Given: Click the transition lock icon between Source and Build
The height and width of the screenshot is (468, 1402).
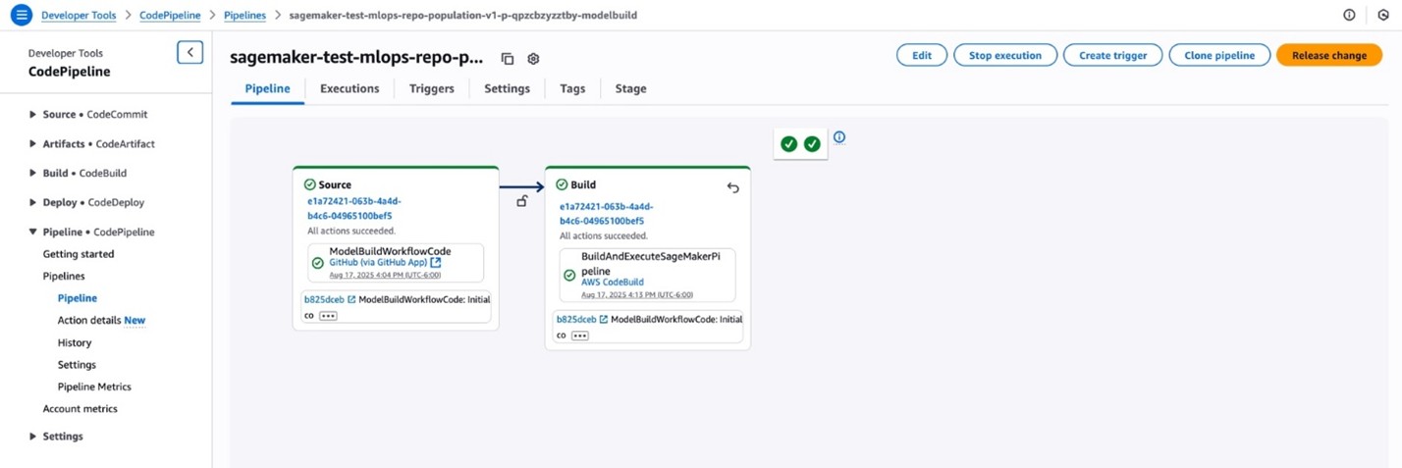Looking at the screenshot, I should click(x=522, y=201).
